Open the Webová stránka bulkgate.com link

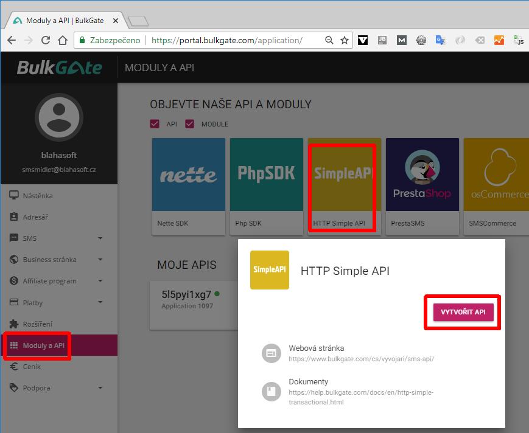[x=362, y=359]
